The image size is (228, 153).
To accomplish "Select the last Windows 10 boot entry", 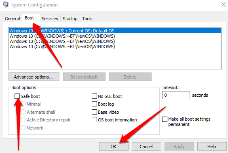I will point(115,47).
